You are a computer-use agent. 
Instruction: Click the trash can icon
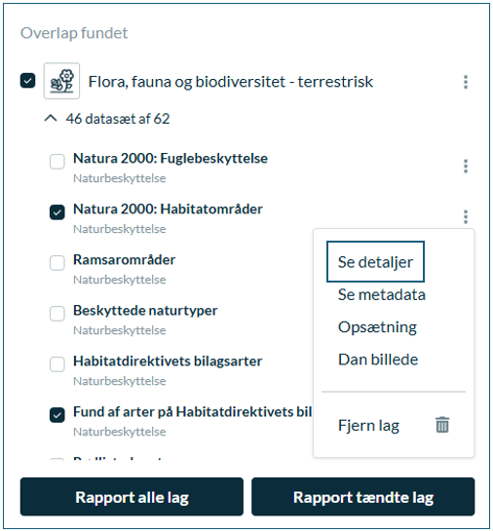pyautogui.click(x=442, y=425)
